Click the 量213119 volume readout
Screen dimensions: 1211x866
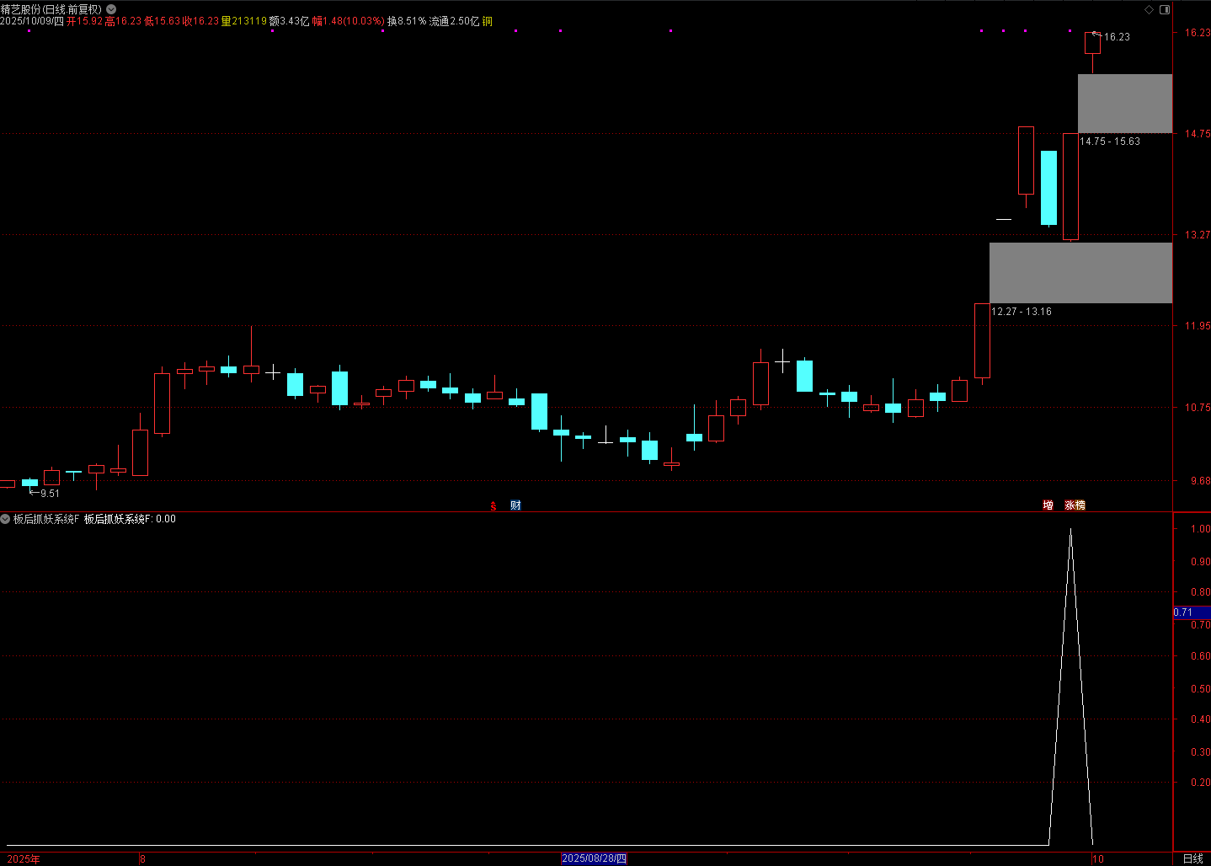(x=243, y=21)
